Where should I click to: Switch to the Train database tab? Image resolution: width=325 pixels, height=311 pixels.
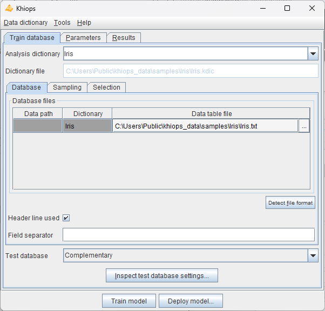pyautogui.click(x=32, y=38)
